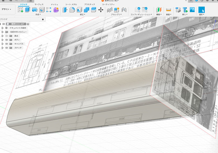Select the Press Pull tool
Viewport: 218px width, 153px height.
click(65, 10)
